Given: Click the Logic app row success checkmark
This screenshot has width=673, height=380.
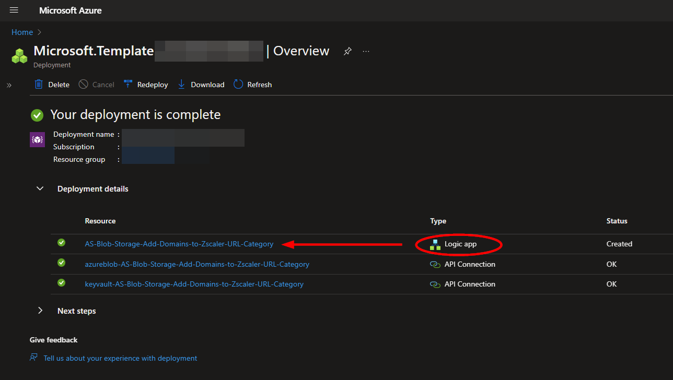Looking at the screenshot, I should coord(62,243).
